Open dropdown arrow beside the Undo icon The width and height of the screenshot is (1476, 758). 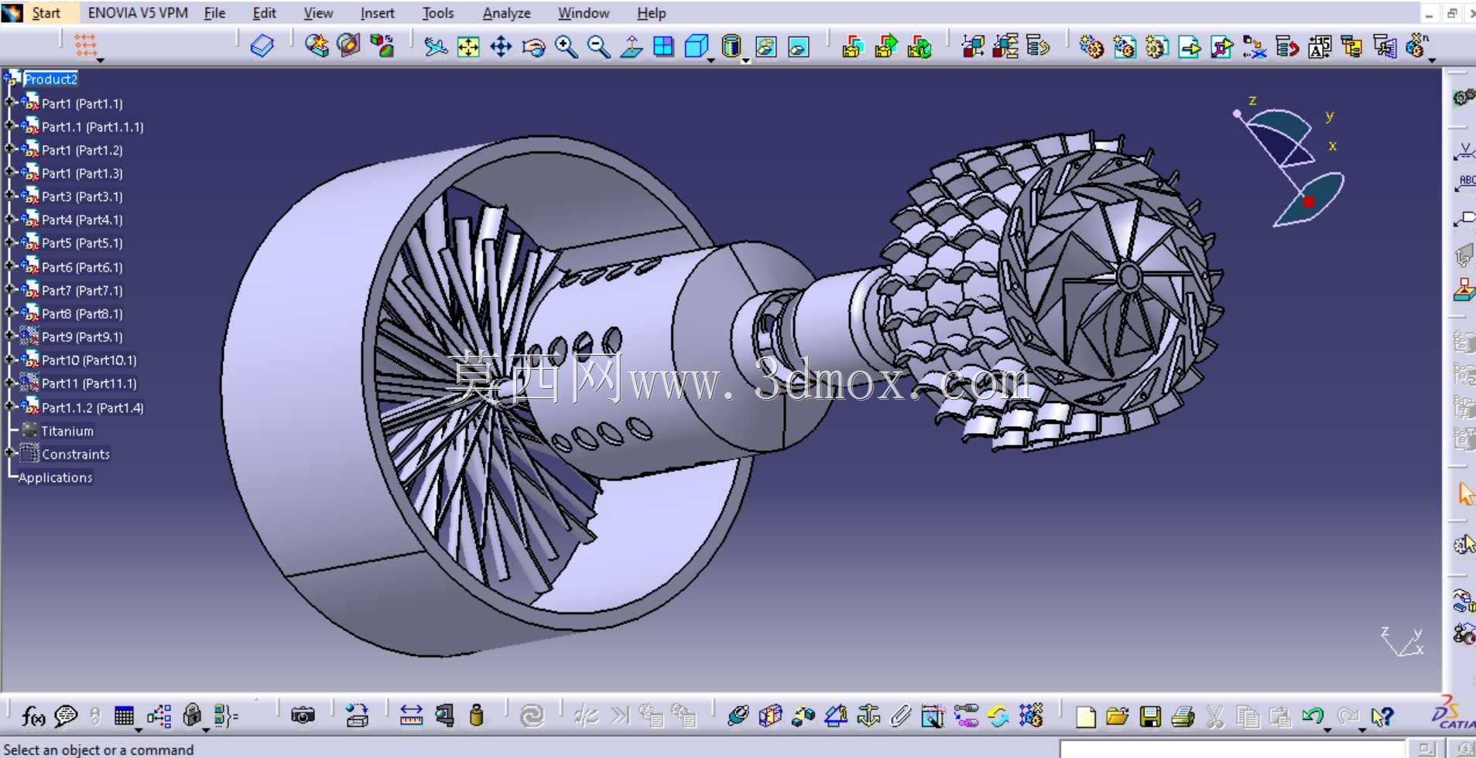[1327, 729]
